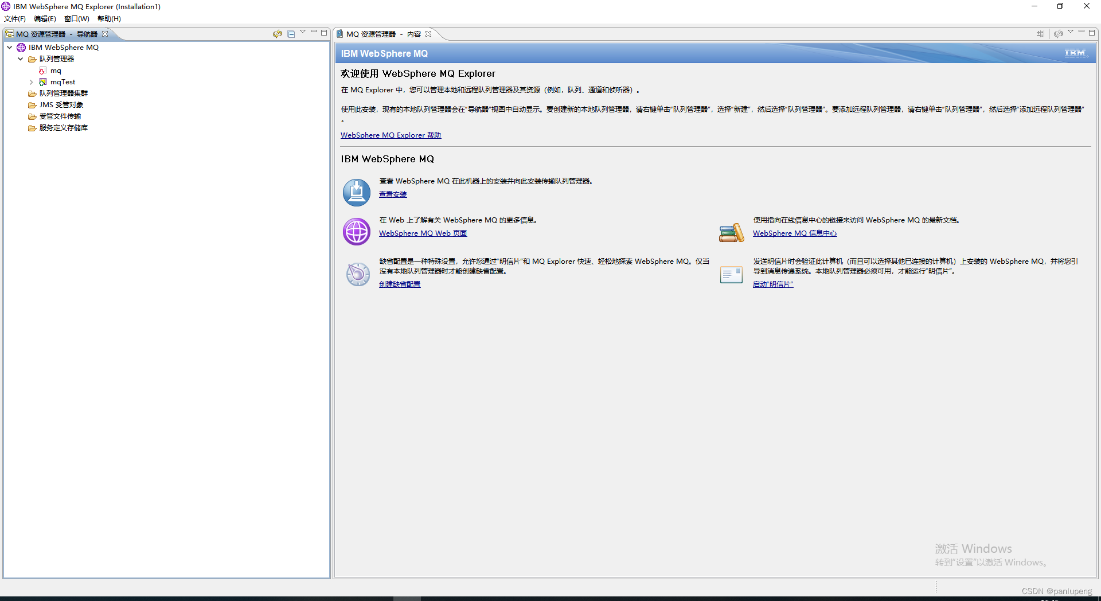The image size is (1101, 601).
Task: Open the 编辑(E) menu
Action: pos(45,19)
